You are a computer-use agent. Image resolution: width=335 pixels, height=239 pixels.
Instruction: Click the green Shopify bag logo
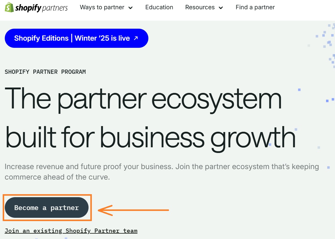(10, 7)
